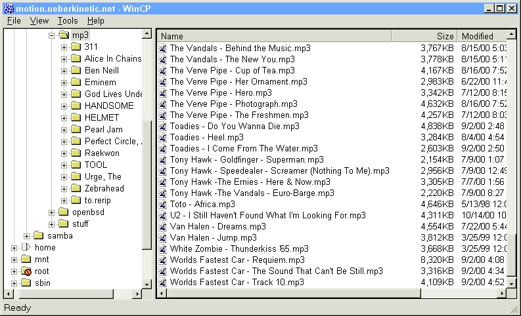521x316 pixels.
Task: Collapse the mp3 folder tree node
Action: [x=51, y=35]
